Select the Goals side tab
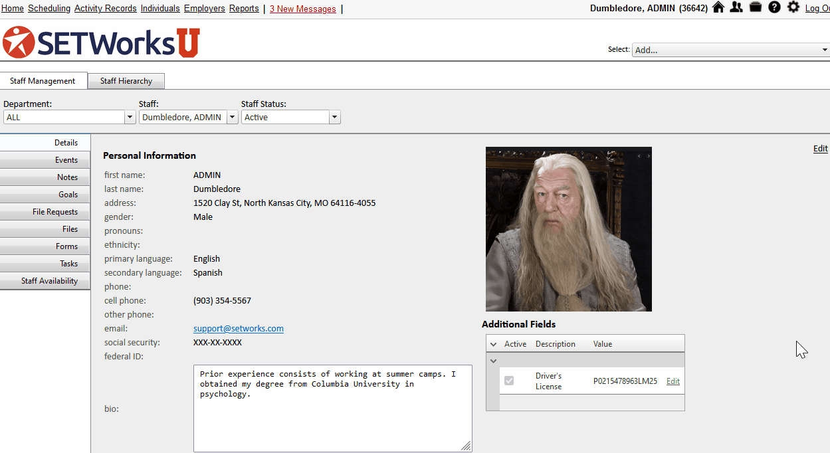This screenshot has height=453, width=830. tap(45, 195)
